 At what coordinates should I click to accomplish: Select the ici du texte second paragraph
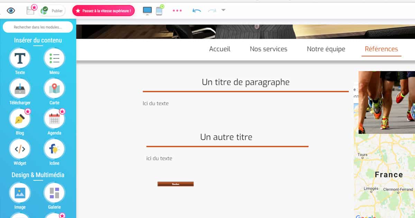click(x=159, y=158)
